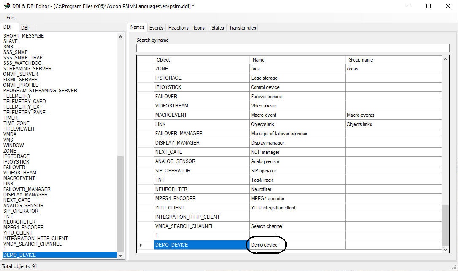
Task: Switch to the DBI tab
Action: (x=25, y=27)
